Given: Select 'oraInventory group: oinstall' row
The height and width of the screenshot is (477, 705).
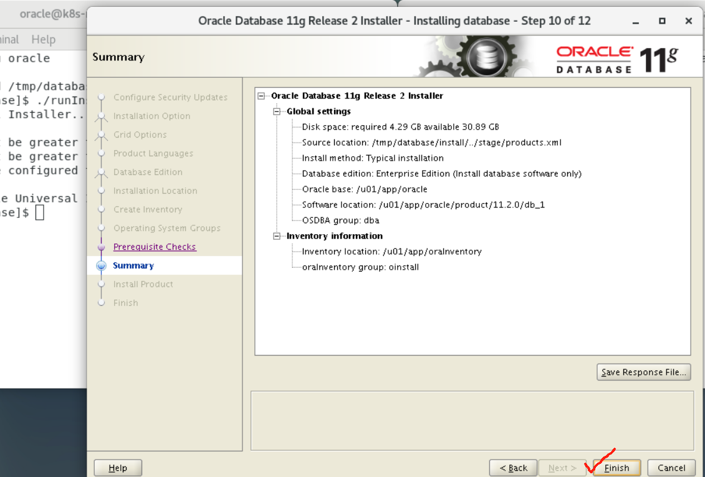Looking at the screenshot, I should point(360,267).
